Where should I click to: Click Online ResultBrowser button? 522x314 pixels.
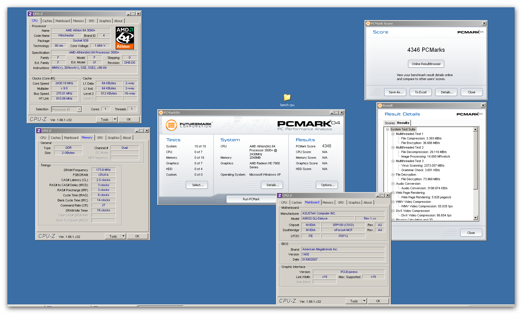point(426,64)
